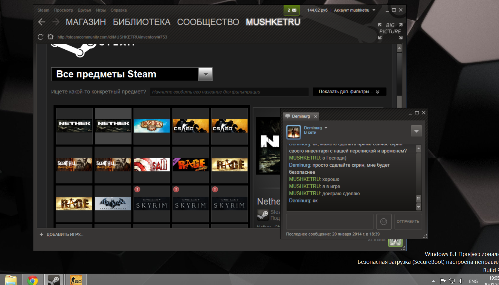The image size is (499, 285).
Task: Select the RAGE item with purple tag
Action: (191, 165)
